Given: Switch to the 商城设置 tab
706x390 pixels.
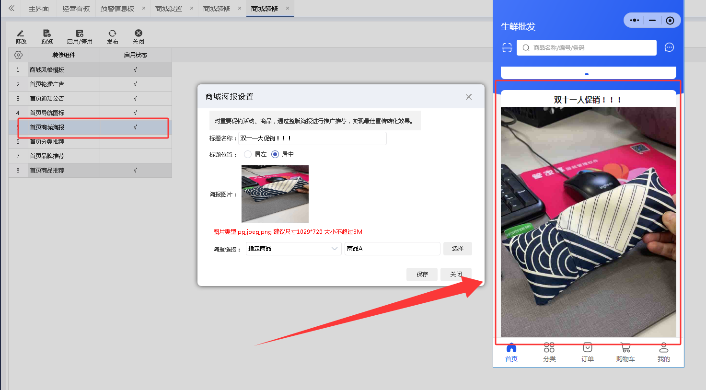Looking at the screenshot, I should (x=169, y=9).
